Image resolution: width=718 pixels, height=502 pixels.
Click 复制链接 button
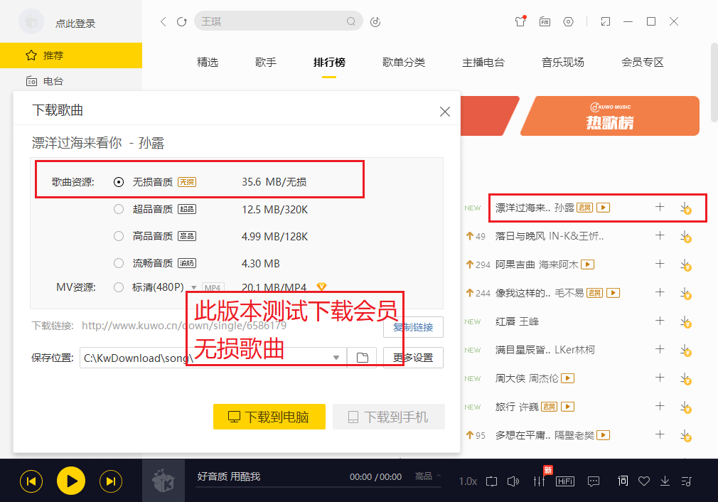pos(413,327)
